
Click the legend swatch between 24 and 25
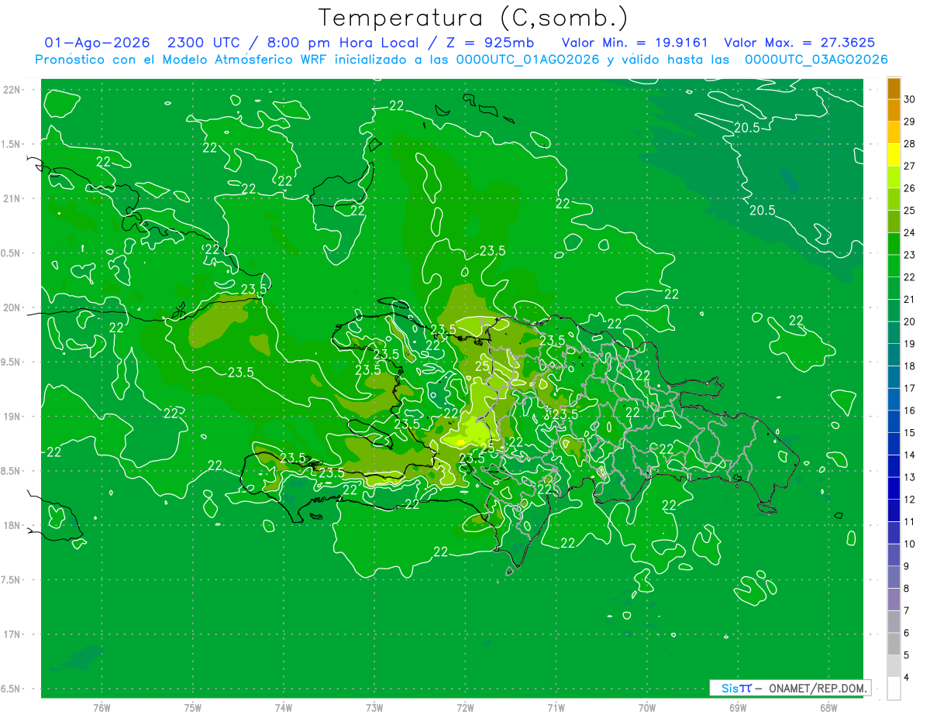tap(894, 222)
